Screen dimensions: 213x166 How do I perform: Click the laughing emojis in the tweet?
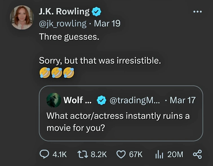click(x=57, y=73)
